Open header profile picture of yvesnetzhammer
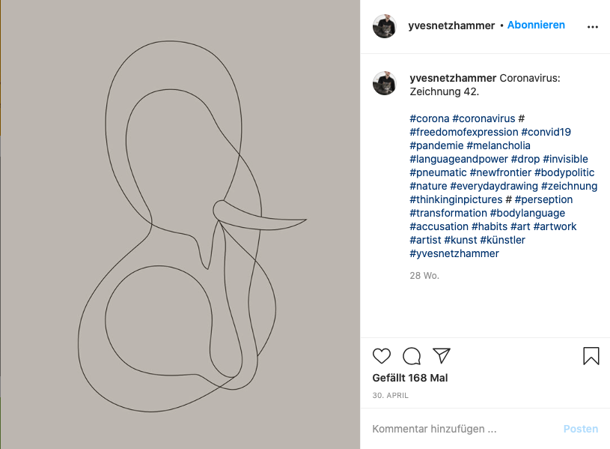 385,26
